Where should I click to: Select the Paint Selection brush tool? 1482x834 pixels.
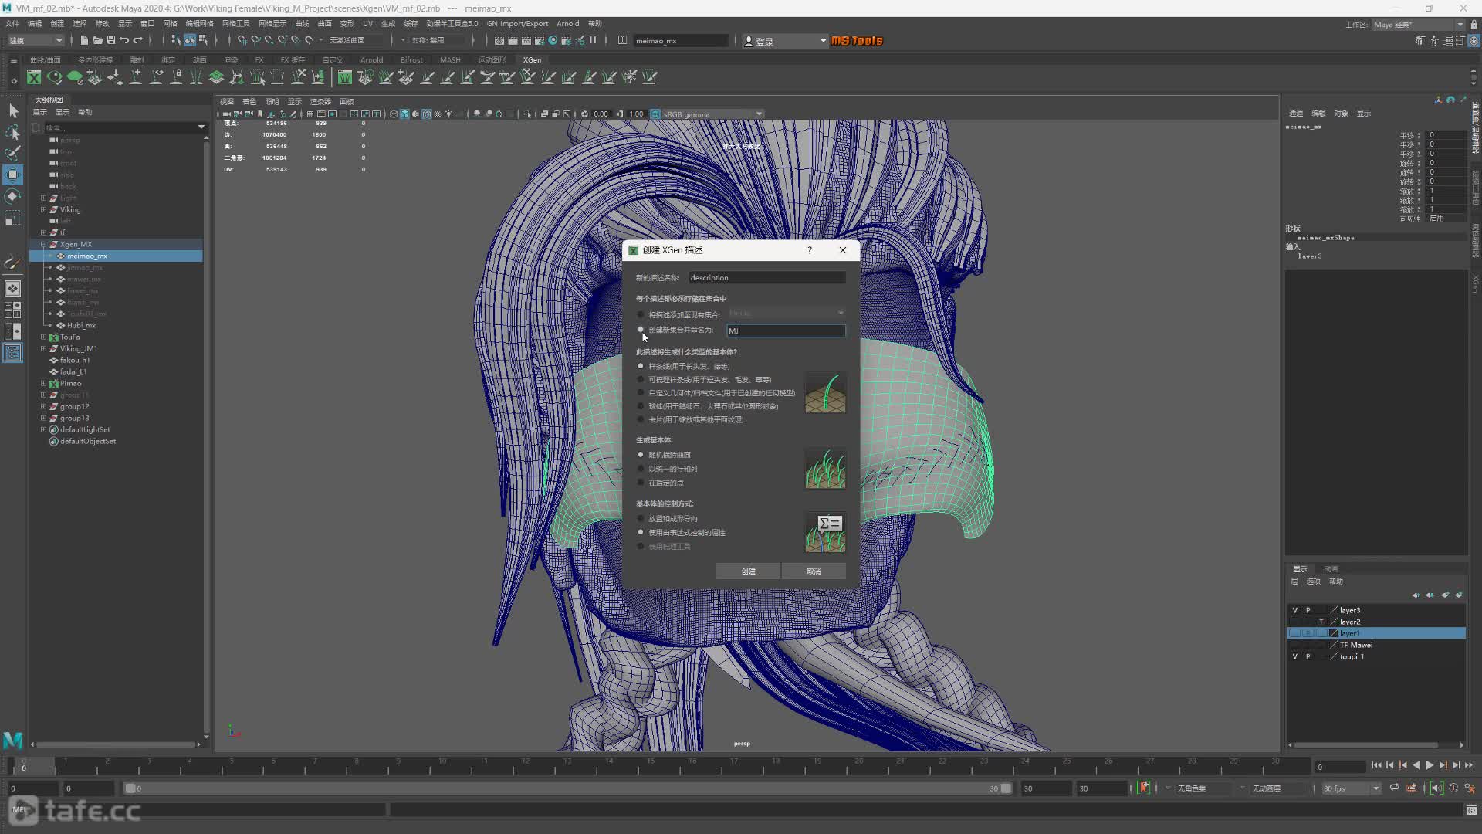point(12,154)
